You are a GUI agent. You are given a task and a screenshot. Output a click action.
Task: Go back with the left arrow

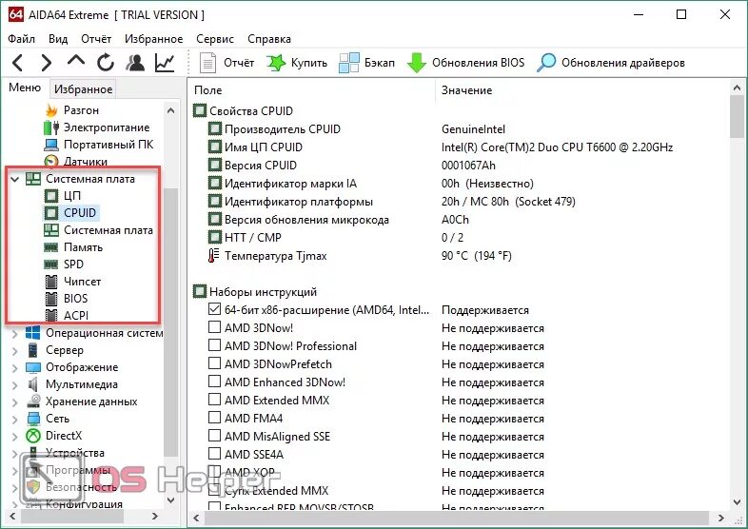pos(17,63)
